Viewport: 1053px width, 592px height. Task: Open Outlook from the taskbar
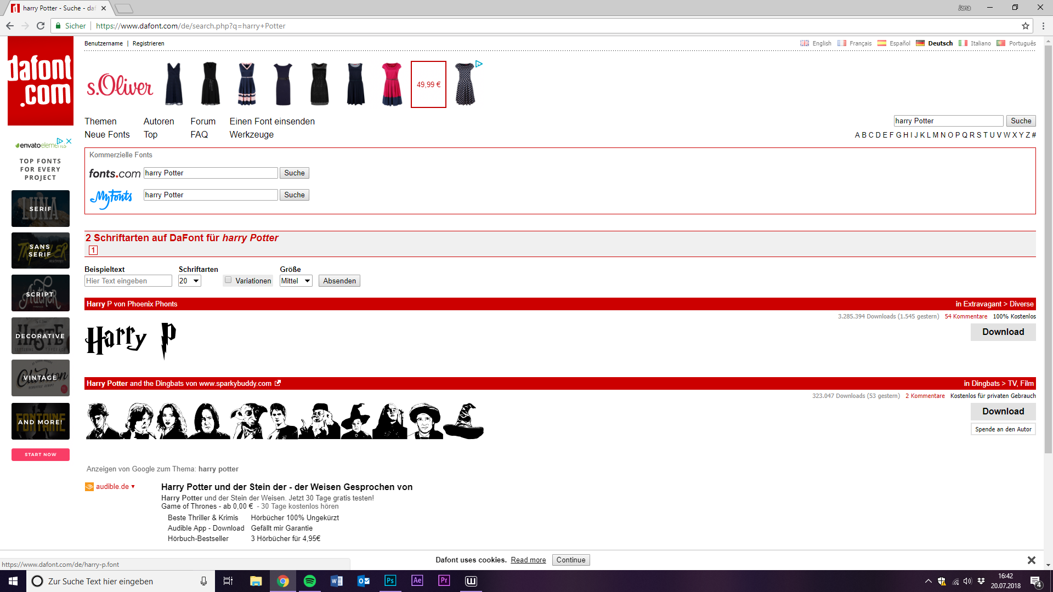(364, 581)
